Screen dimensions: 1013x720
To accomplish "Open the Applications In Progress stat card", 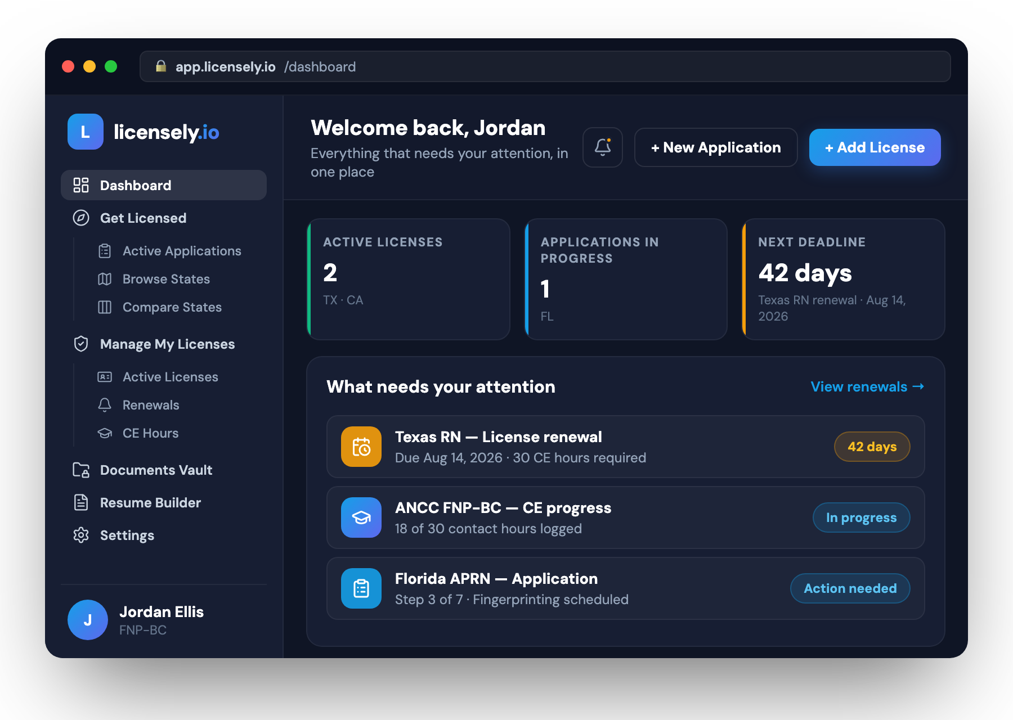I will click(626, 279).
